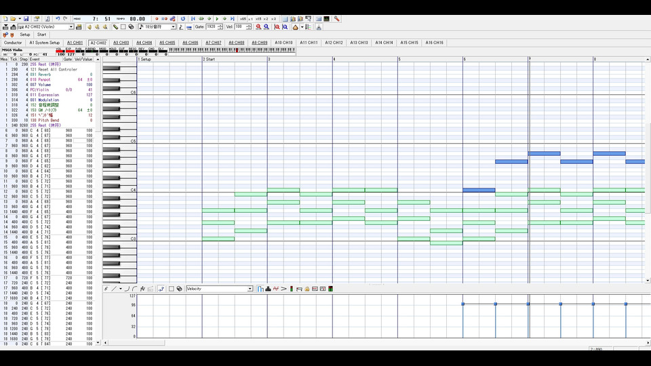The width and height of the screenshot is (651, 366).
Task: Switch to the A10 CH10 tab
Action: click(283, 43)
